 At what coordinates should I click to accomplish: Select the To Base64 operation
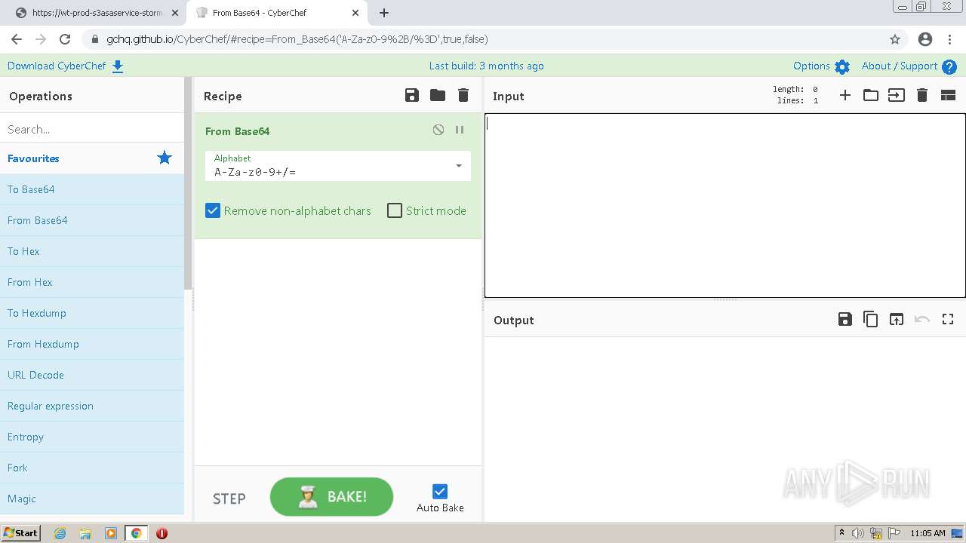[92, 189]
